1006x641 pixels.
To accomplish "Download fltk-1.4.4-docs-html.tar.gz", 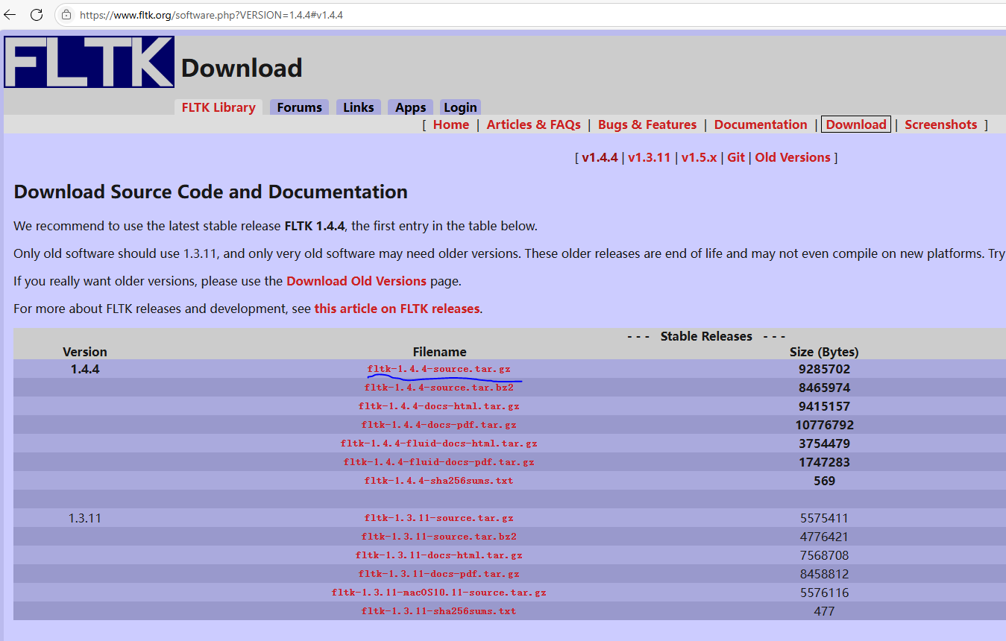I will coord(439,406).
